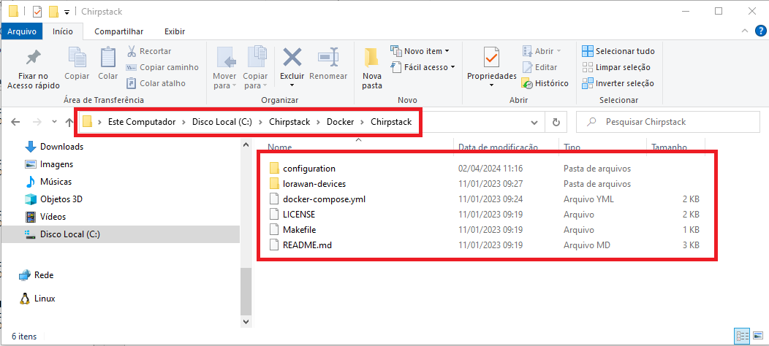Click Docker breadcrumb in address bar

click(341, 122)
